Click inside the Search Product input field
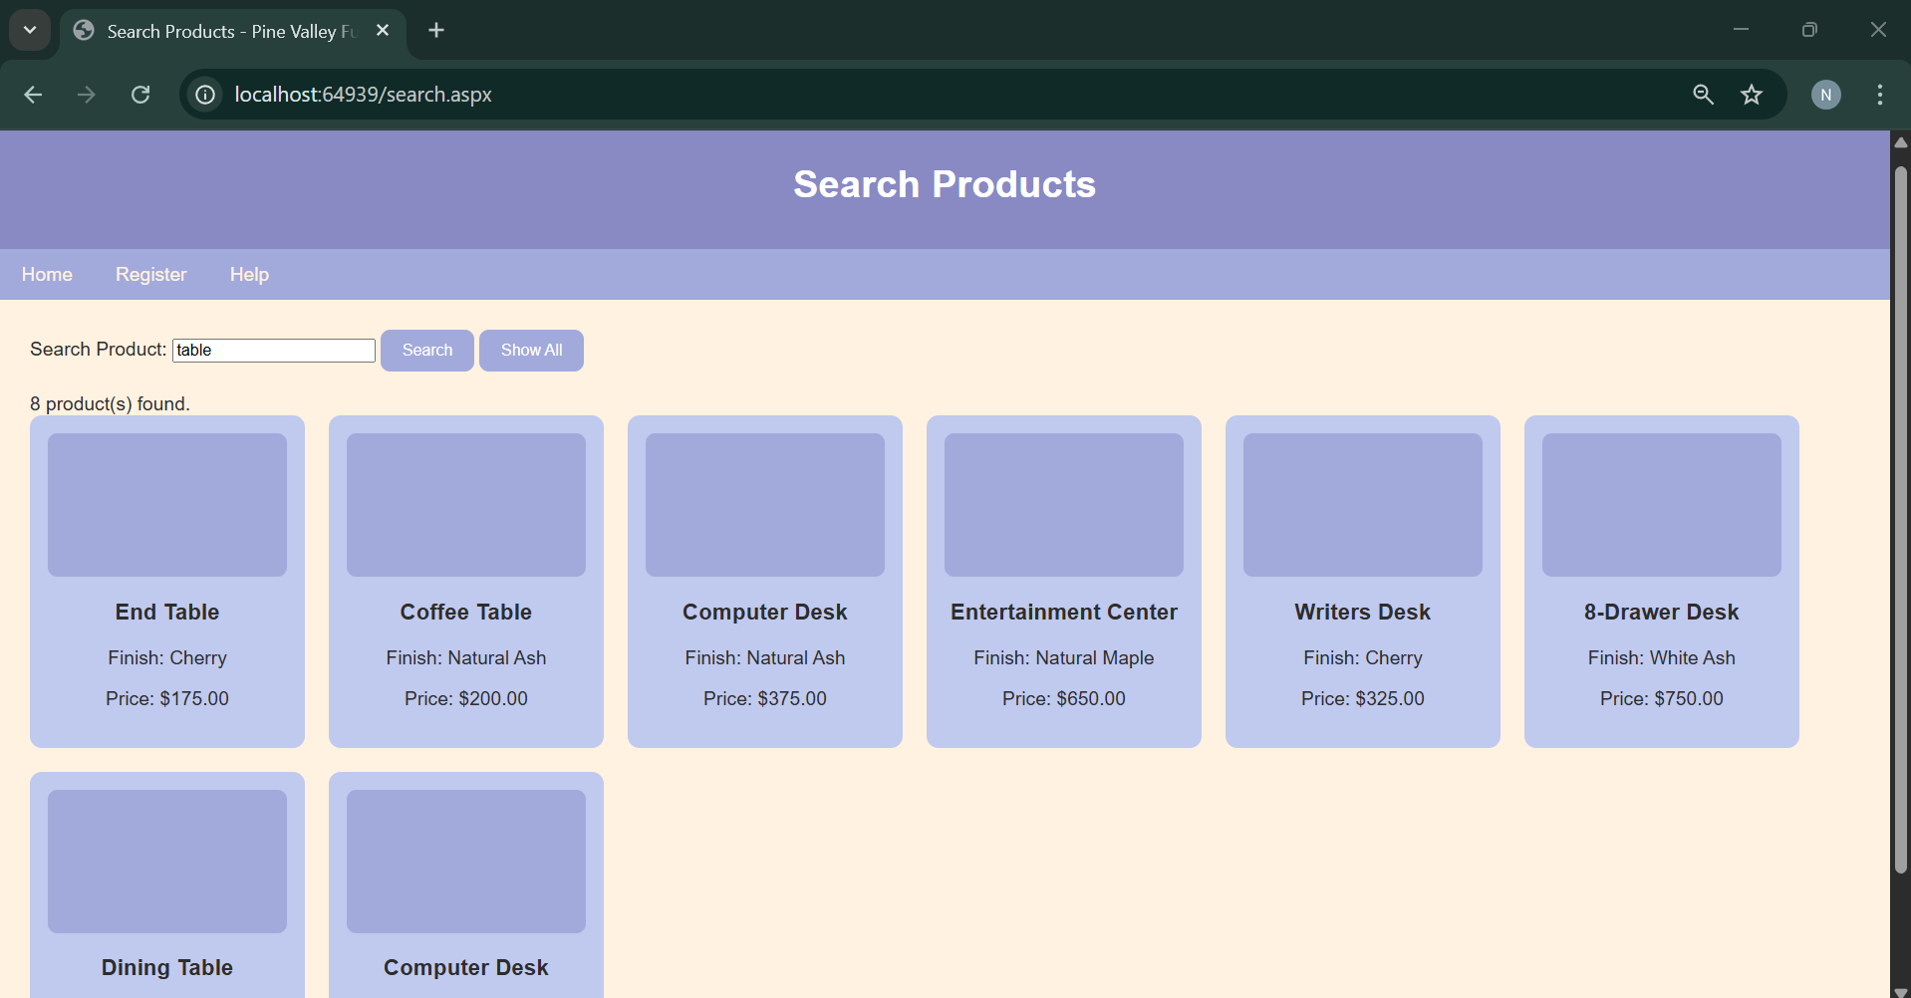This screenshot has width=1911, height=998. [x=272, y=350]
